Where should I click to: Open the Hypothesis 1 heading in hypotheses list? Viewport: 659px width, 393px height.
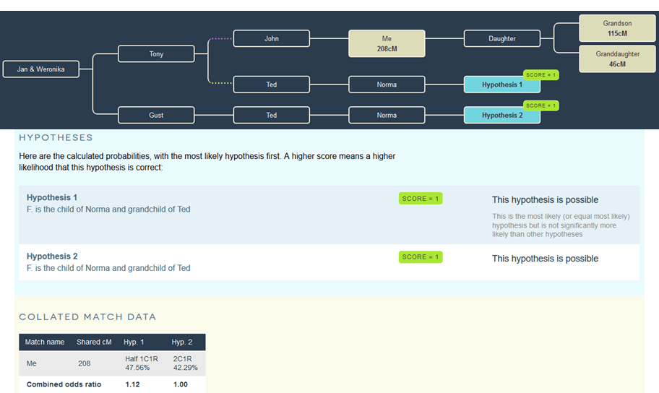52,197
